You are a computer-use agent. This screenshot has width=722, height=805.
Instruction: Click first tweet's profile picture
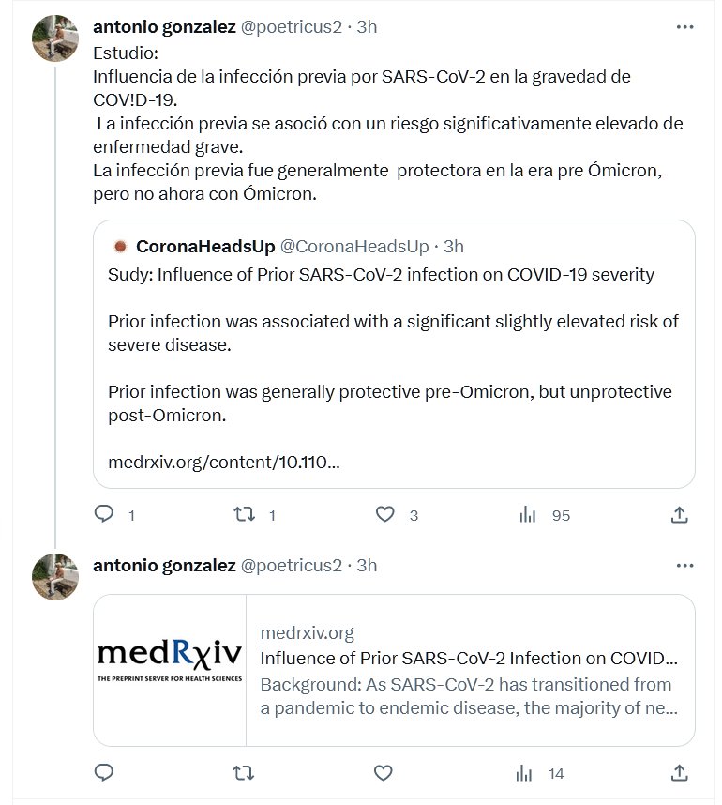(x=55, y=38)
